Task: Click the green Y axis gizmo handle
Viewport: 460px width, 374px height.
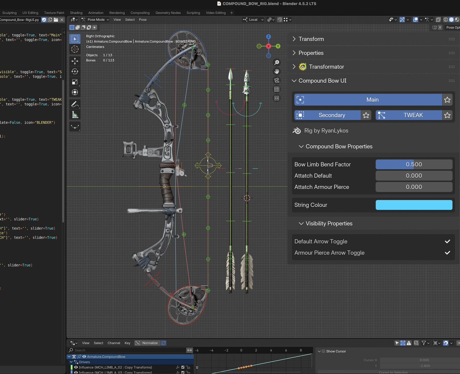Action: pos(278,46)
